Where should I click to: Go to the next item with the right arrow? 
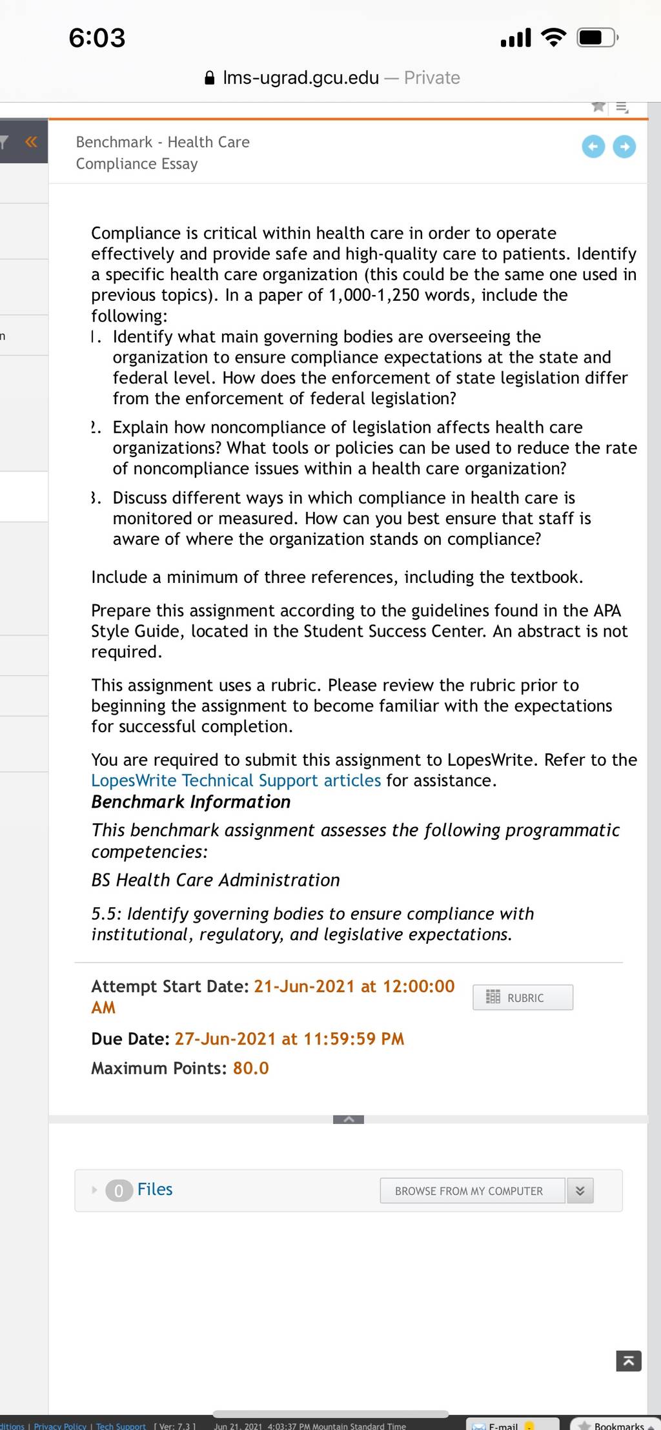click(x=624, y=147)
